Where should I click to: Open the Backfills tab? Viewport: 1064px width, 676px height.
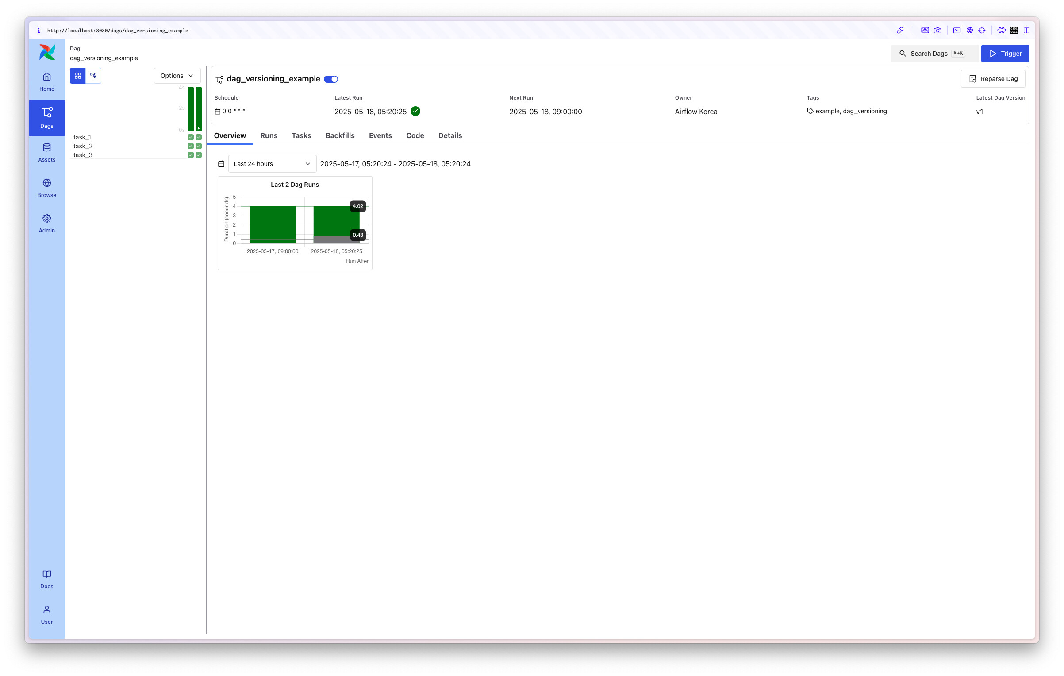click(340, 135)
